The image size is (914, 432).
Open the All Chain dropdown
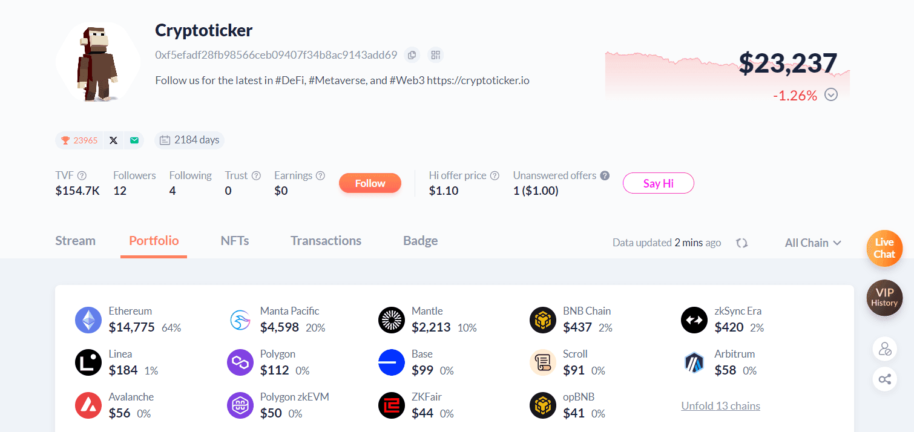coord(813,243)
